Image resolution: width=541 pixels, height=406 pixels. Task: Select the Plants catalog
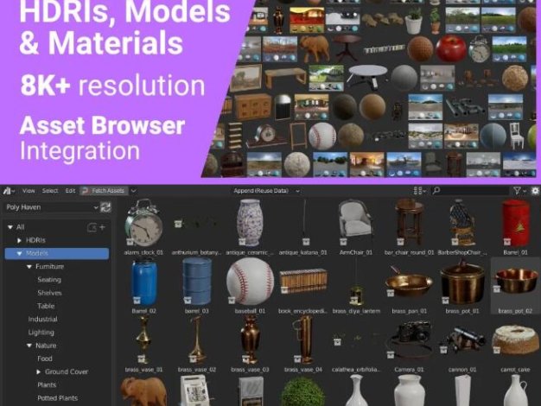(x=47, y=385)
